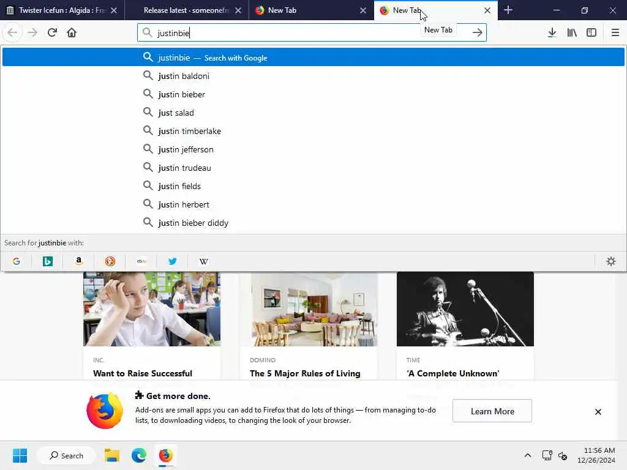Click the muted volume tray icon
The image size is (627, 470).
tap(563, 455)
